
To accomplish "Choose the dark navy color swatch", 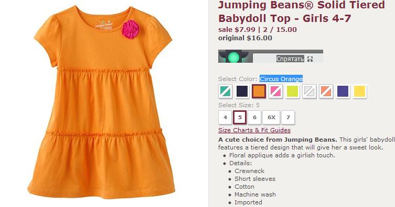I will click(x=242, y=91).
